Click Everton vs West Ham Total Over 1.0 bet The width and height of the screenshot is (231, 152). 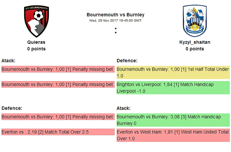[x=173, y=135]
